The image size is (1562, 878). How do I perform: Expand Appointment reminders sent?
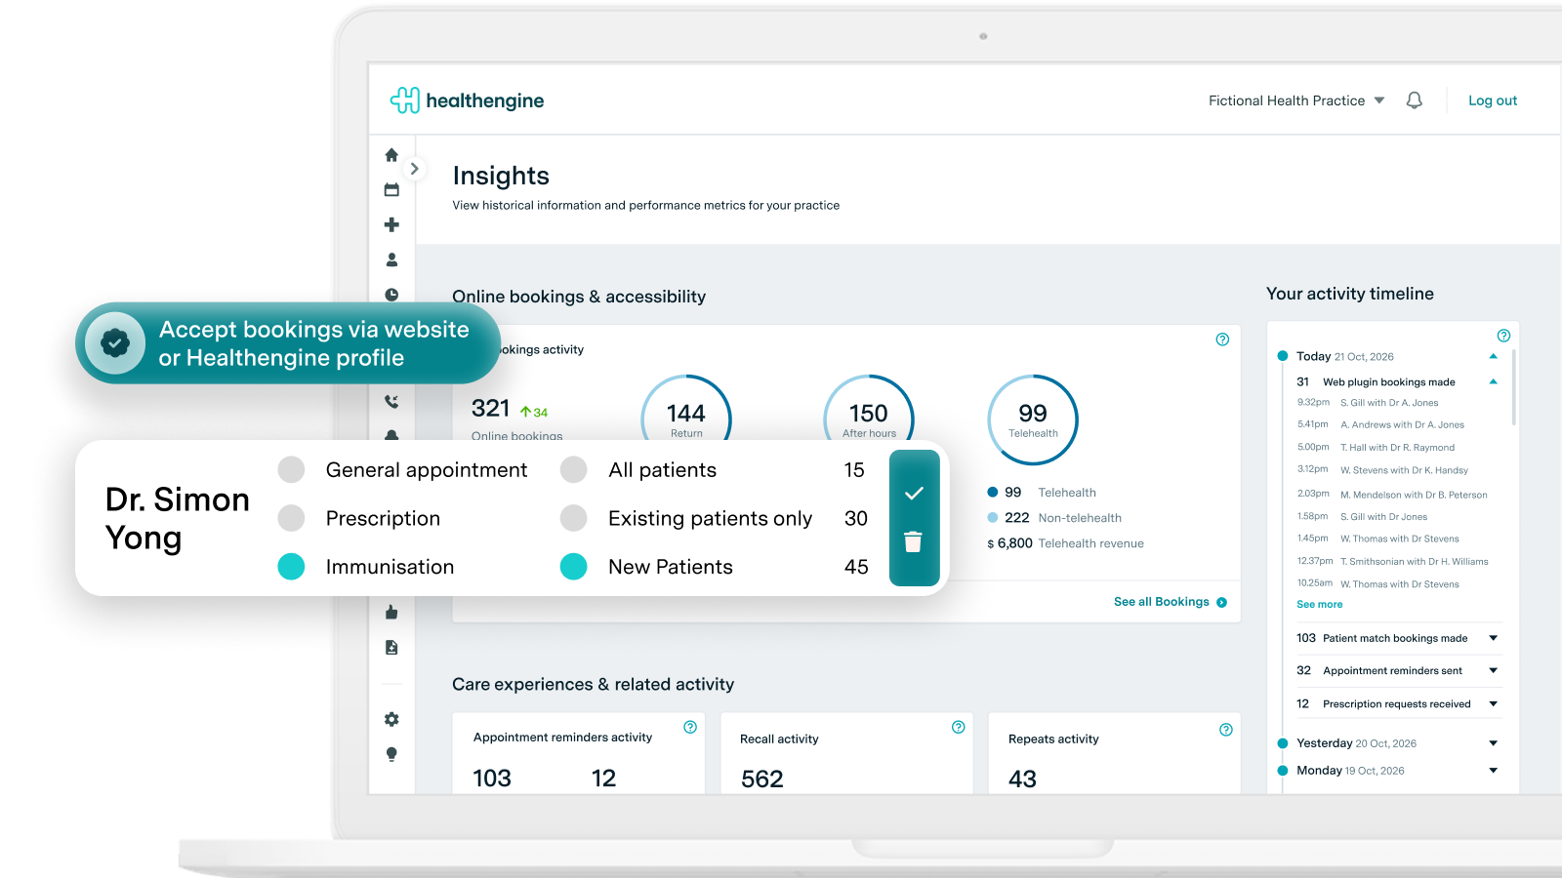coord(1493,670)
